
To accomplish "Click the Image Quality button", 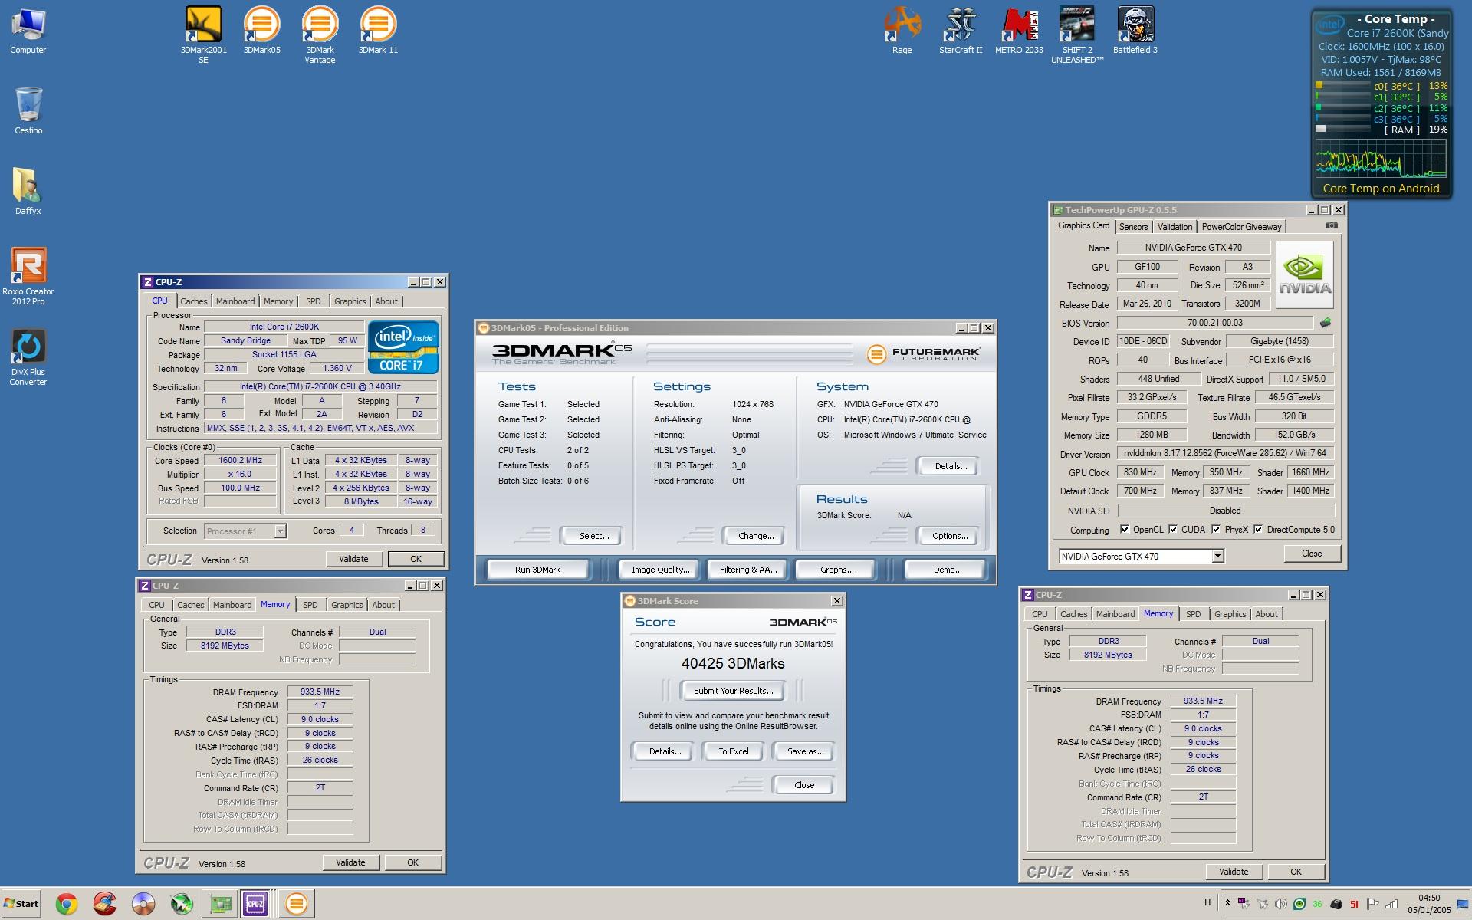I will point(660,570).
